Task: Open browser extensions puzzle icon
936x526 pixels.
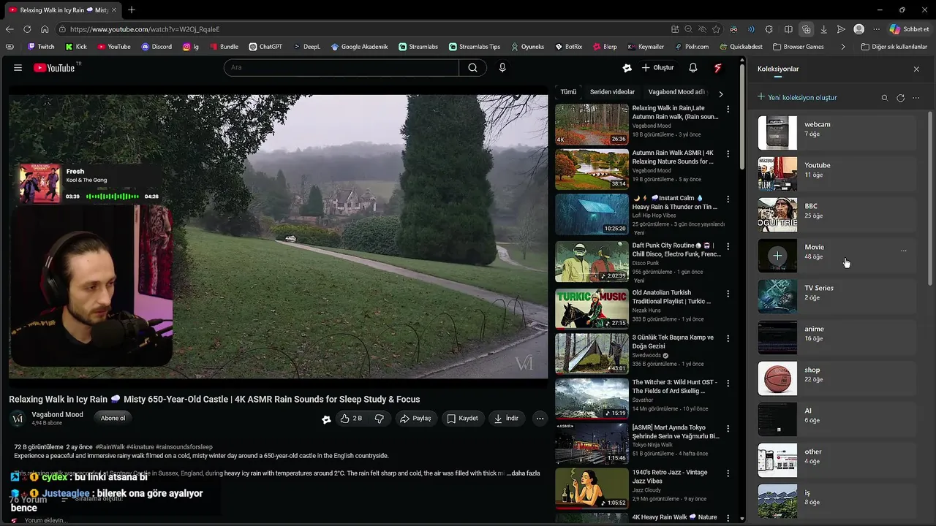Action: 769,29
